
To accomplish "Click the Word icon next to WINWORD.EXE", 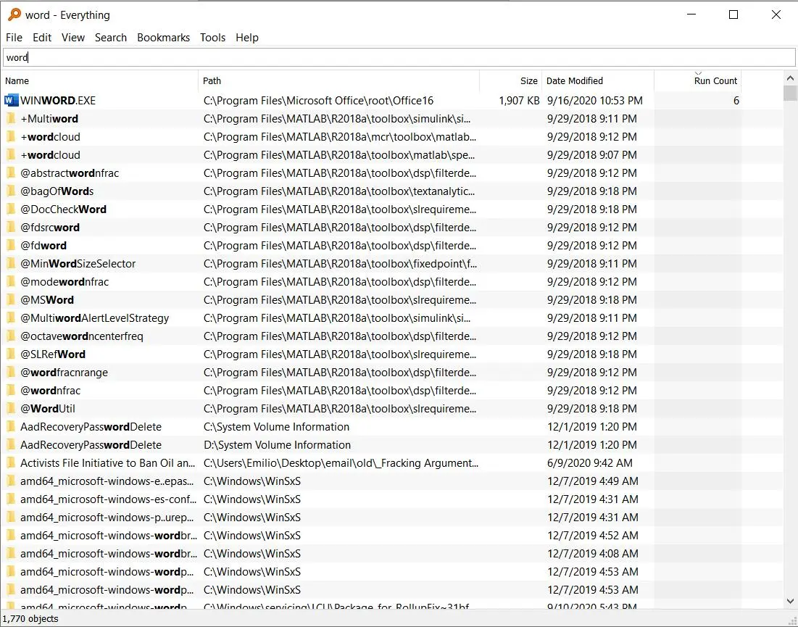I will [x=10, y=100].
